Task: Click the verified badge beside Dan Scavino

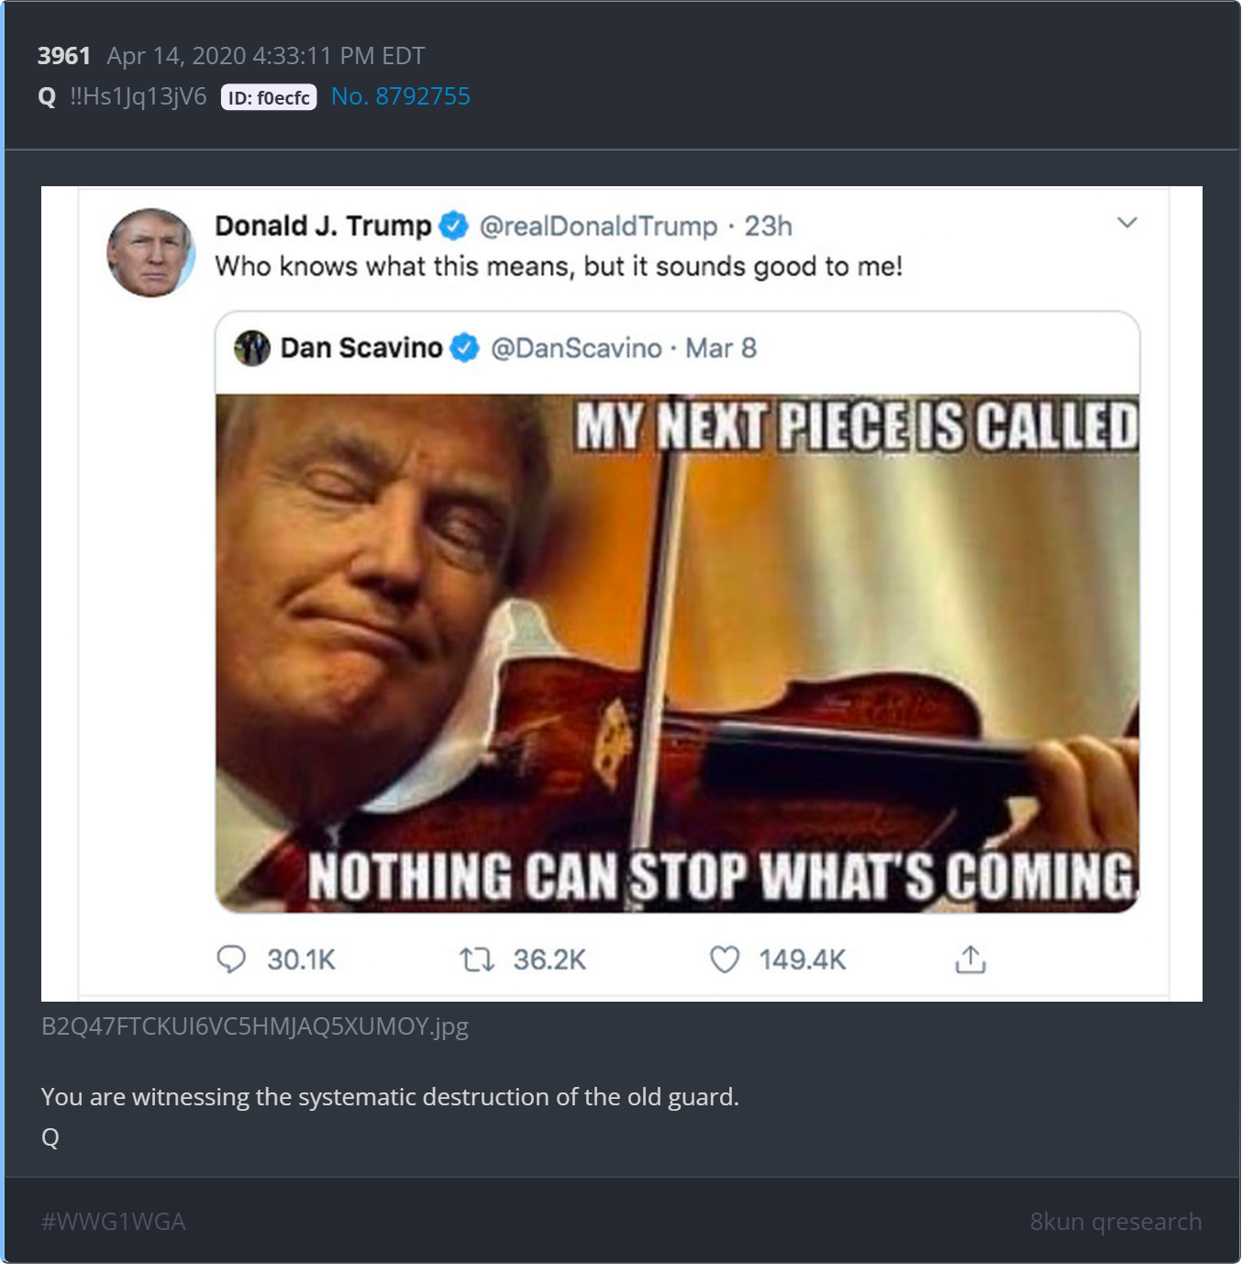Action: (466, 349)
